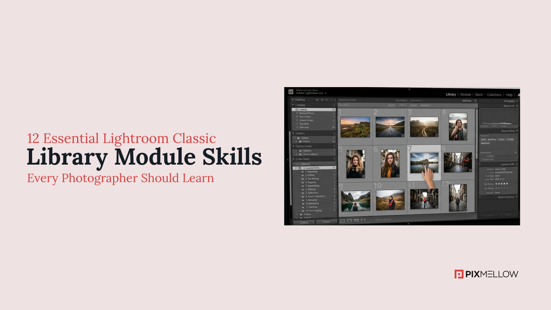Select thumbnail 12 man in alley photo

[x=458, y=198]
